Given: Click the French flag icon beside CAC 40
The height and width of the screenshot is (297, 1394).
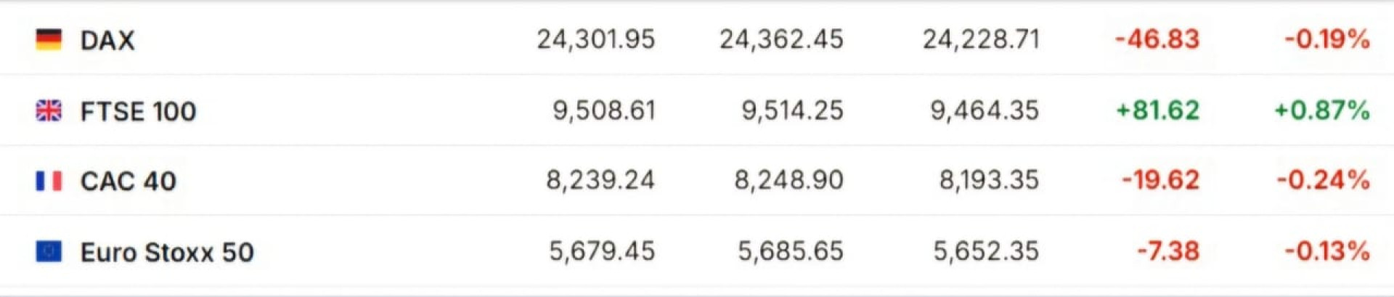Looking at the screenshot, I should (x=49, y=181).
